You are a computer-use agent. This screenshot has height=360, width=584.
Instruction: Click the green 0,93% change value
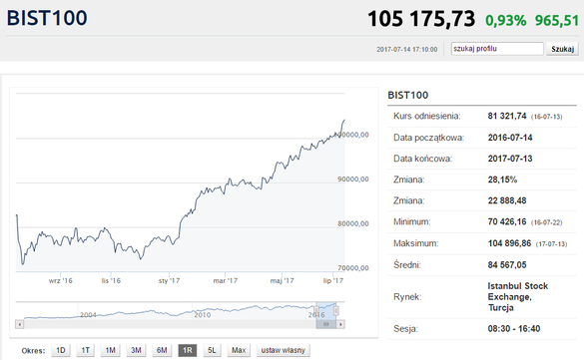pos(506,21)
